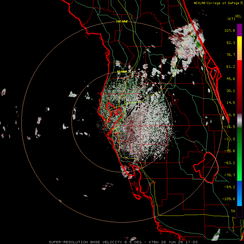Click the TH label on the legend
The height and width of the screenshot is (244, 244).
pyautogui.click(x=233, y=211)
